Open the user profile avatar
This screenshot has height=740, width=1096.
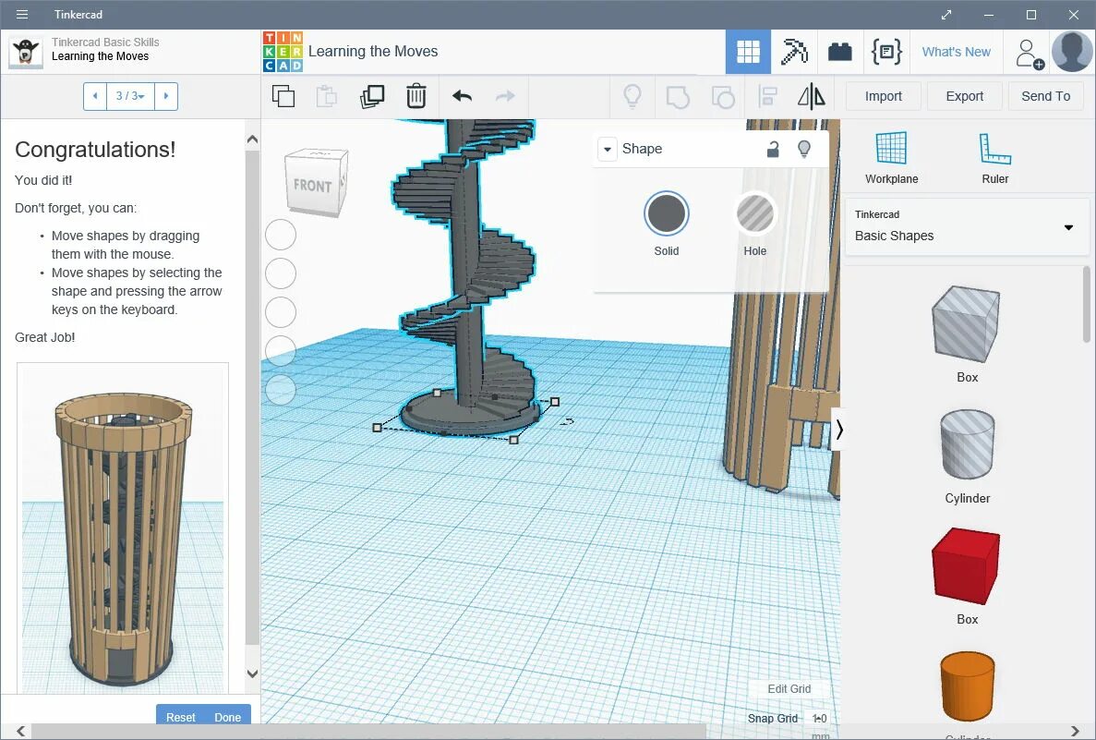[1072, 51]
